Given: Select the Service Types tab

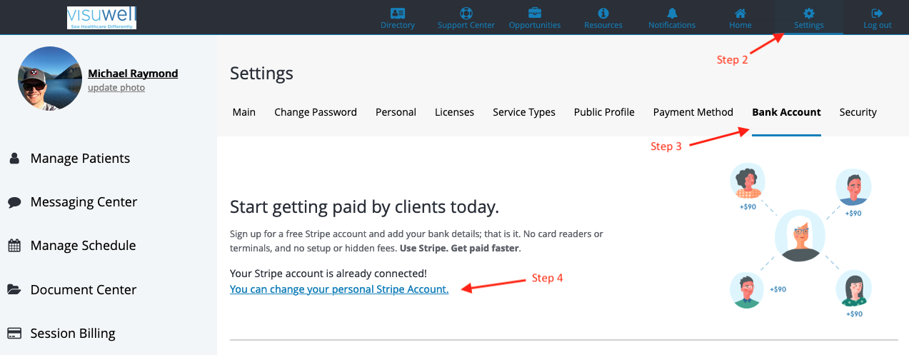Looking at the screenshot, I should [524, 112].
